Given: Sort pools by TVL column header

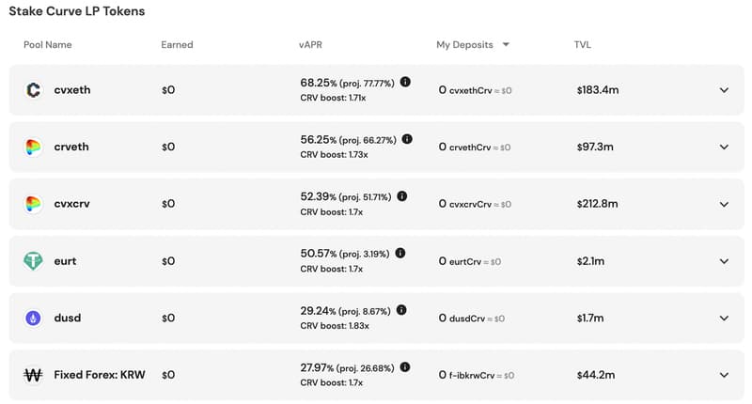Looking at the screenshot, I should 583,45.
